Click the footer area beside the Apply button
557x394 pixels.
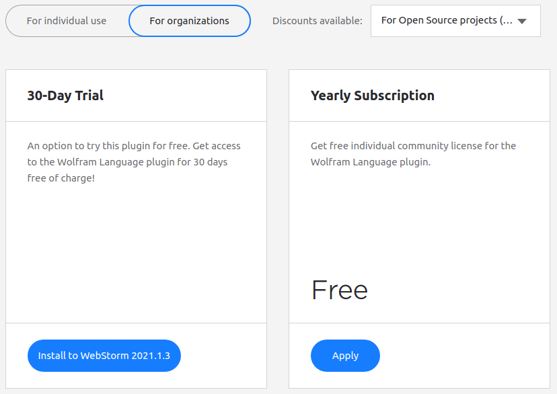[x=464, y=356]
